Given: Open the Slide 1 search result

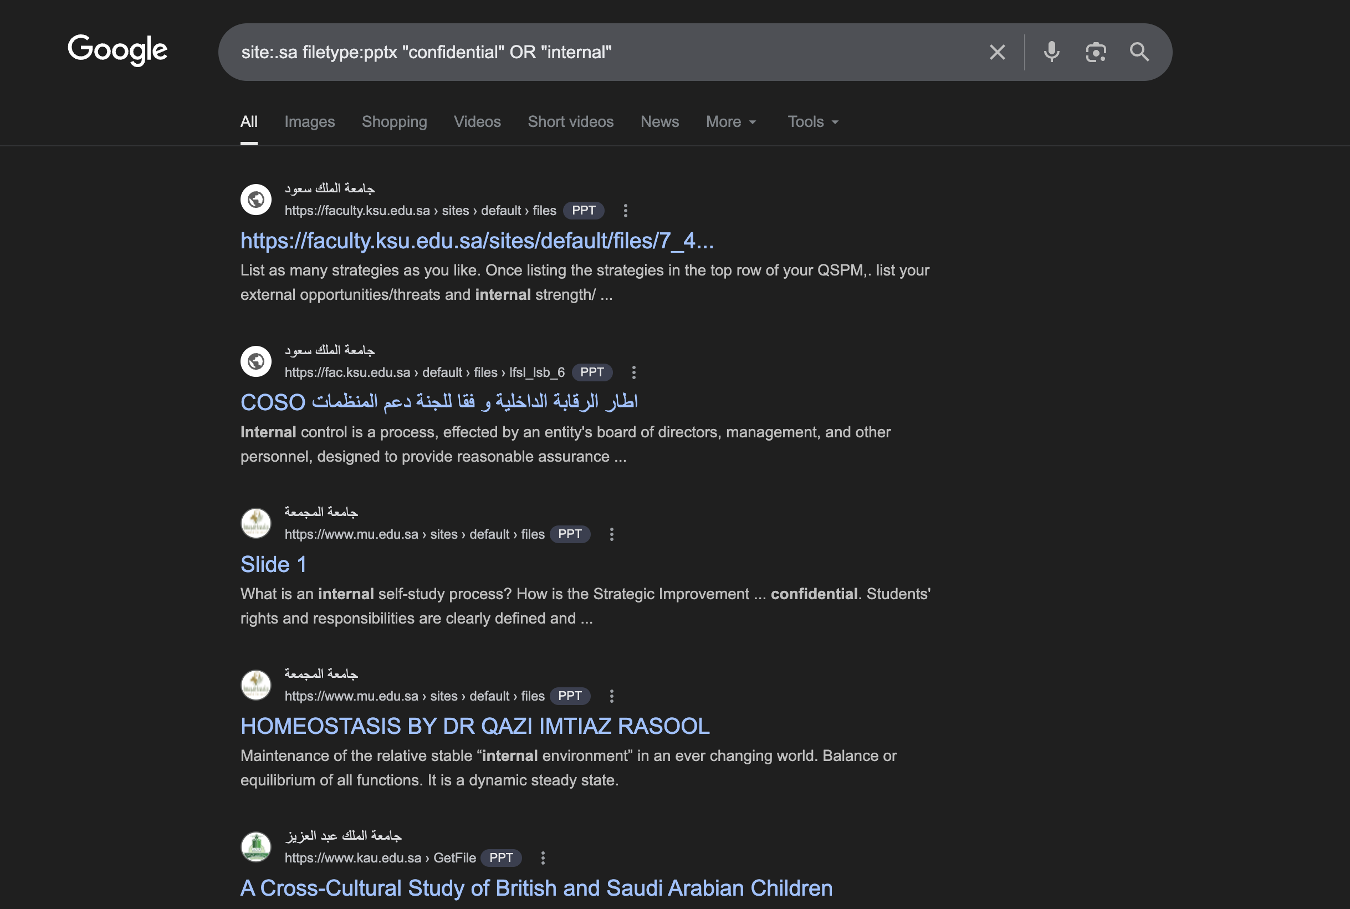Looking at the screenshot, I should click(274, 564).
